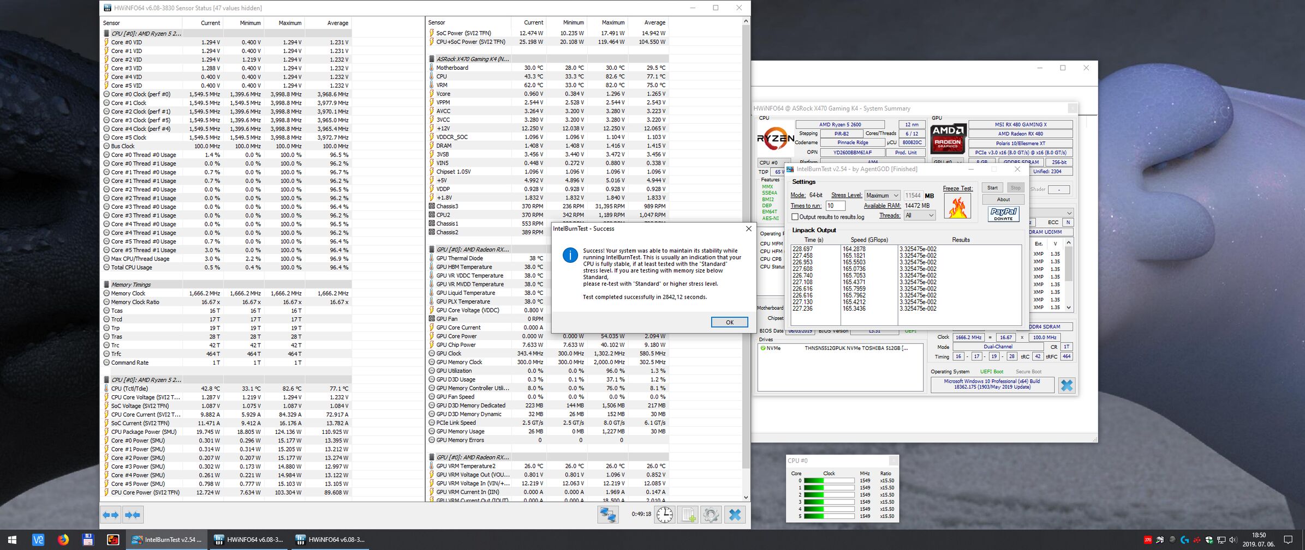This screenshot has width=1305, height=550.
Task: Click the VE app icon on taskbar
Action: 38,540
